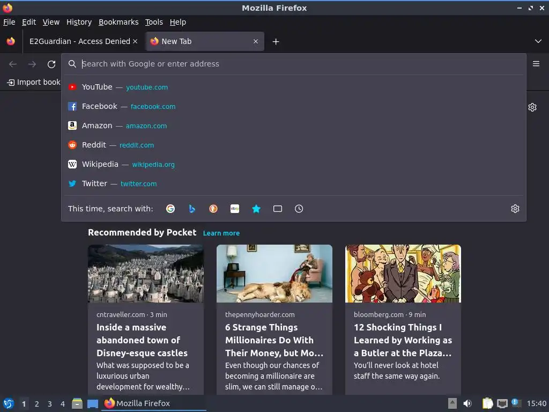549x412 pixels.
Task: Open the Firefox hamburger application menu
Action: coord(536,64)
